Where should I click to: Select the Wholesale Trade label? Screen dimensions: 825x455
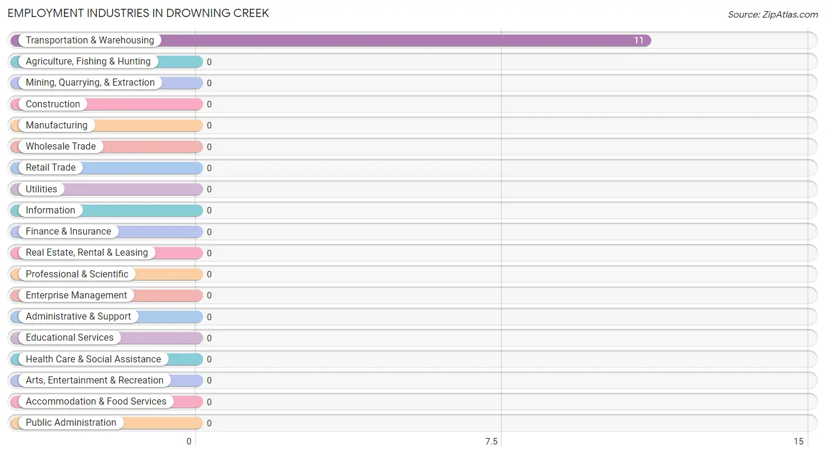[60, 147]
